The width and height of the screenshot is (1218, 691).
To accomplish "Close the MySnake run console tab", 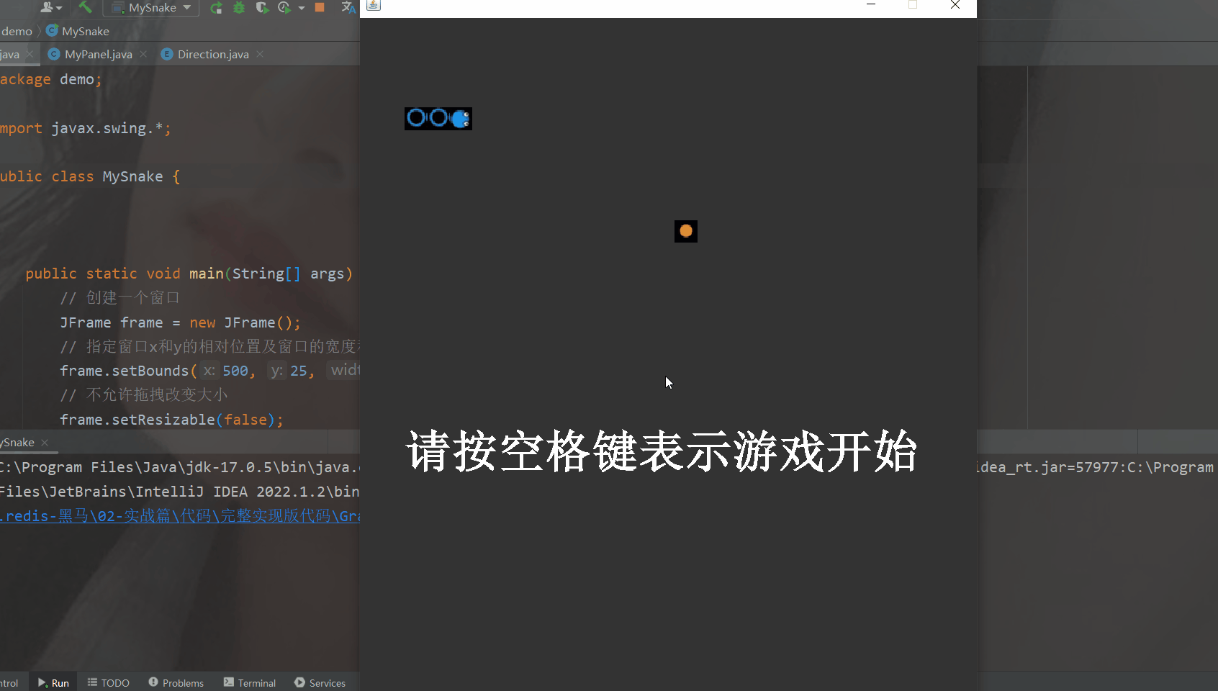I will [45, 442].
